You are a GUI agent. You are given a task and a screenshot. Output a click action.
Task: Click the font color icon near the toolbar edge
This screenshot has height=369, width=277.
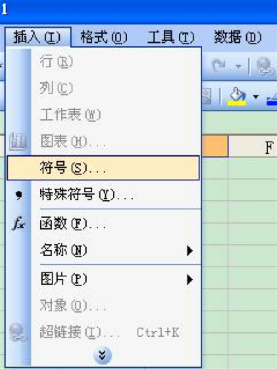click(272, 99)
